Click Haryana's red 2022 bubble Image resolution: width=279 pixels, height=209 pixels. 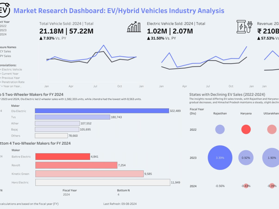(x=246, y=129)
